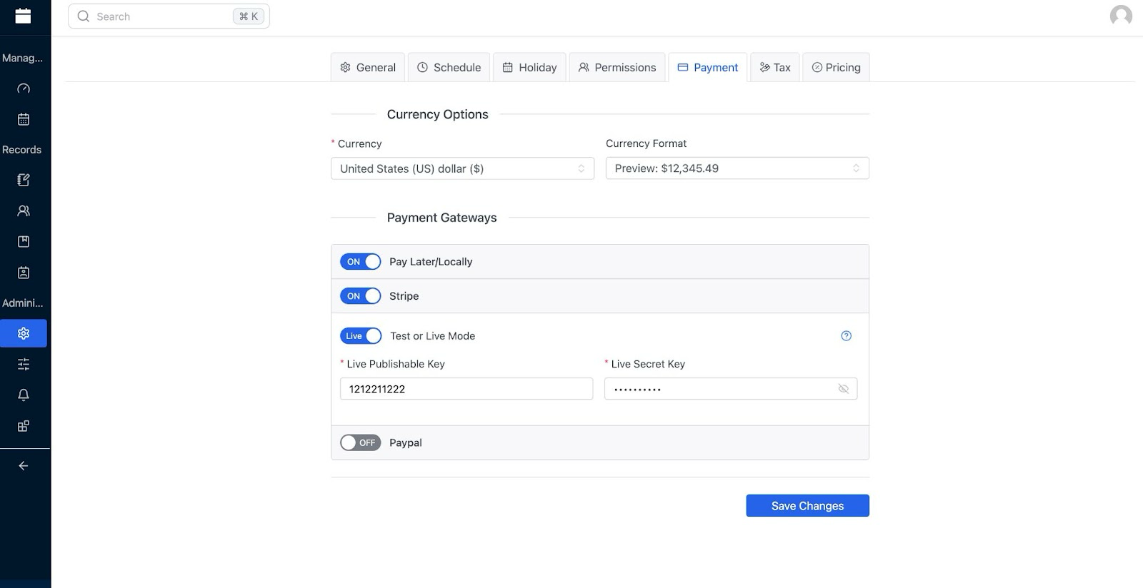The width and height of the screenshot is (1143, 588).
Task: Switch to the General tab
Action: tap(368, 67)
